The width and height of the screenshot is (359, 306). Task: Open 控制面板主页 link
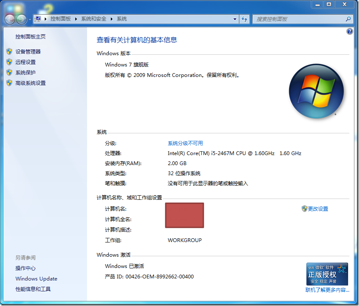coord(31,37)
